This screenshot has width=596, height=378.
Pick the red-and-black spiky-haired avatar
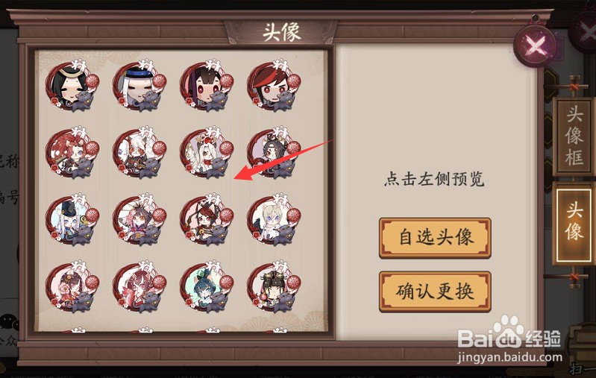pyautogui.click(x=274, y=86)
